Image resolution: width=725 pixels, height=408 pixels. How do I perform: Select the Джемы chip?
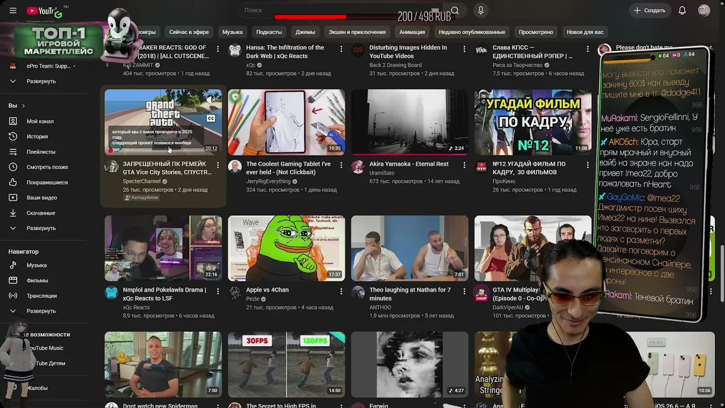[305, 32]
